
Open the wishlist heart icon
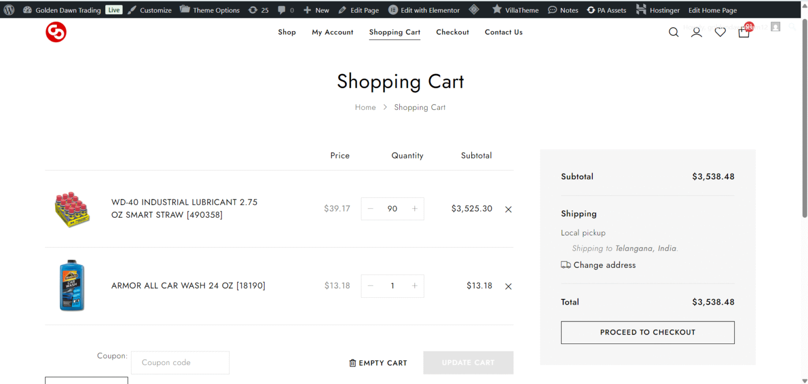pyautogui.click(x=720, y=33)
